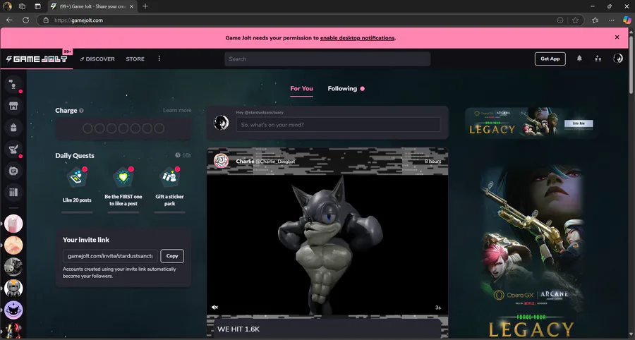Screen dimensions: 635x340
Task: Go to the Discover page
Action: tap(97, 59)
